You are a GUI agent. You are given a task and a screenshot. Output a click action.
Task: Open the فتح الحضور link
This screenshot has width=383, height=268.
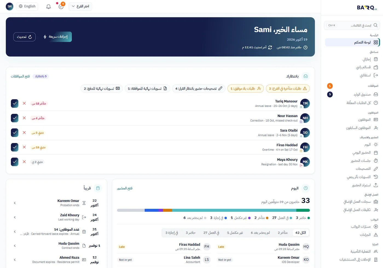(125, 188)
